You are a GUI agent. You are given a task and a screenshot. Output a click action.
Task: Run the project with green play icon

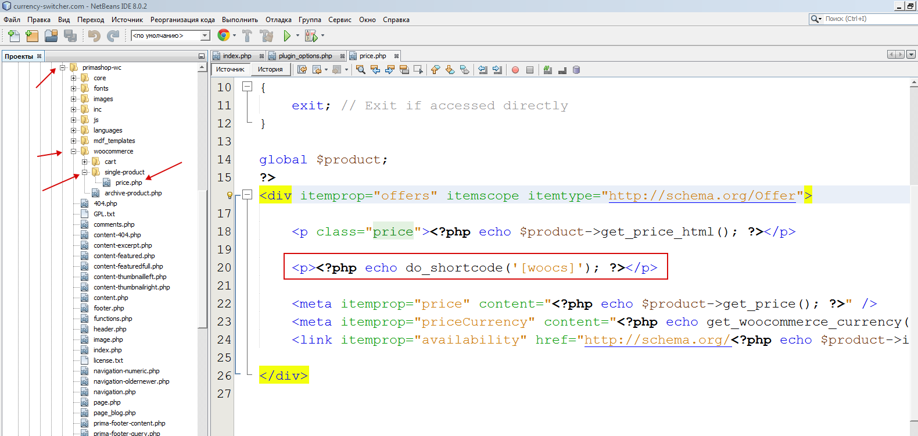tap(287, 35)
